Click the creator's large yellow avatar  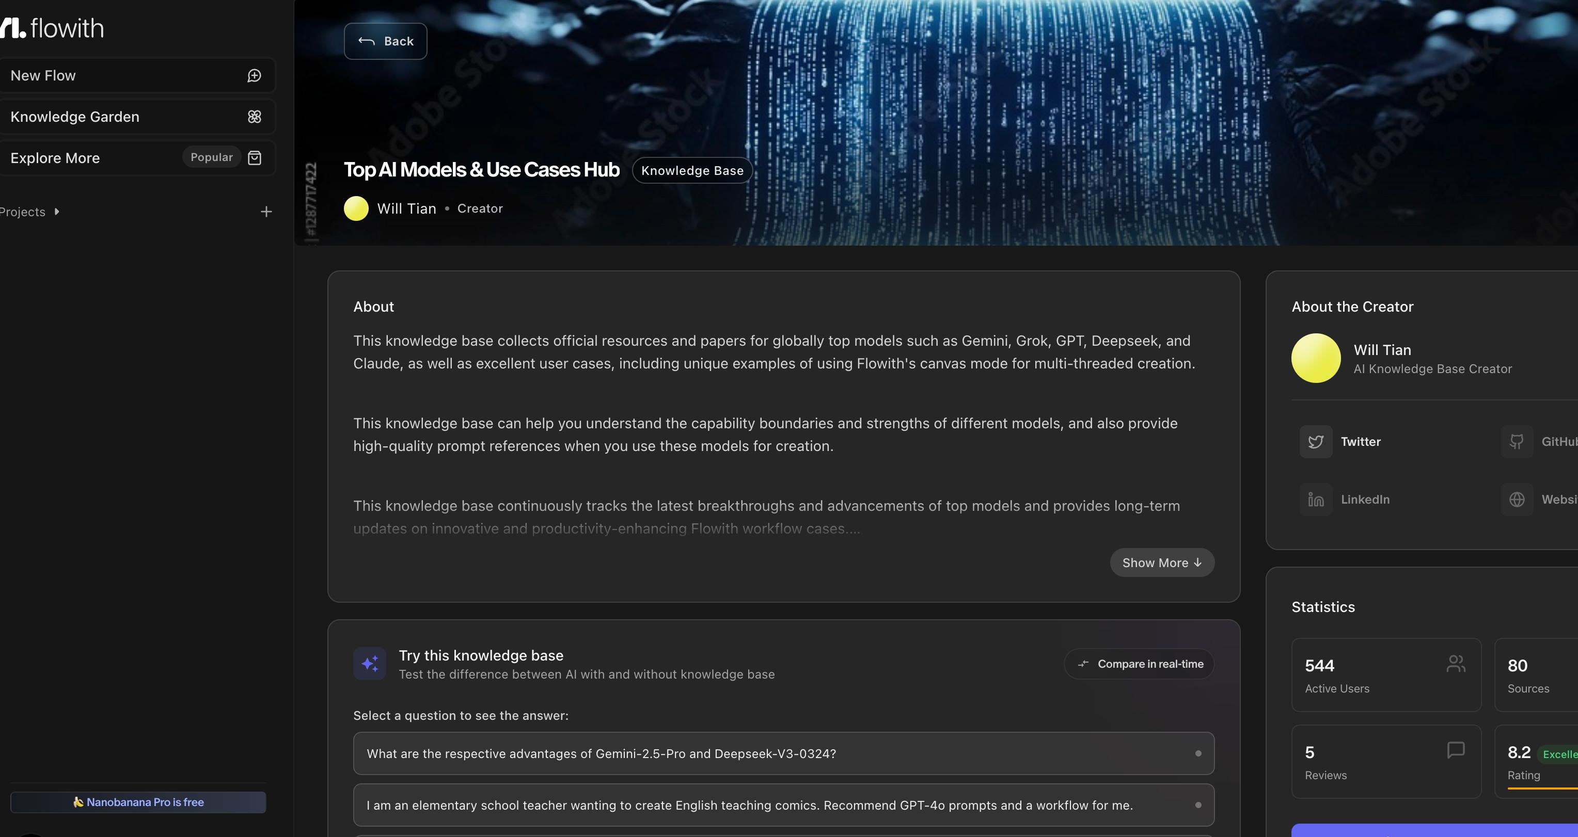click(1316, 358)
